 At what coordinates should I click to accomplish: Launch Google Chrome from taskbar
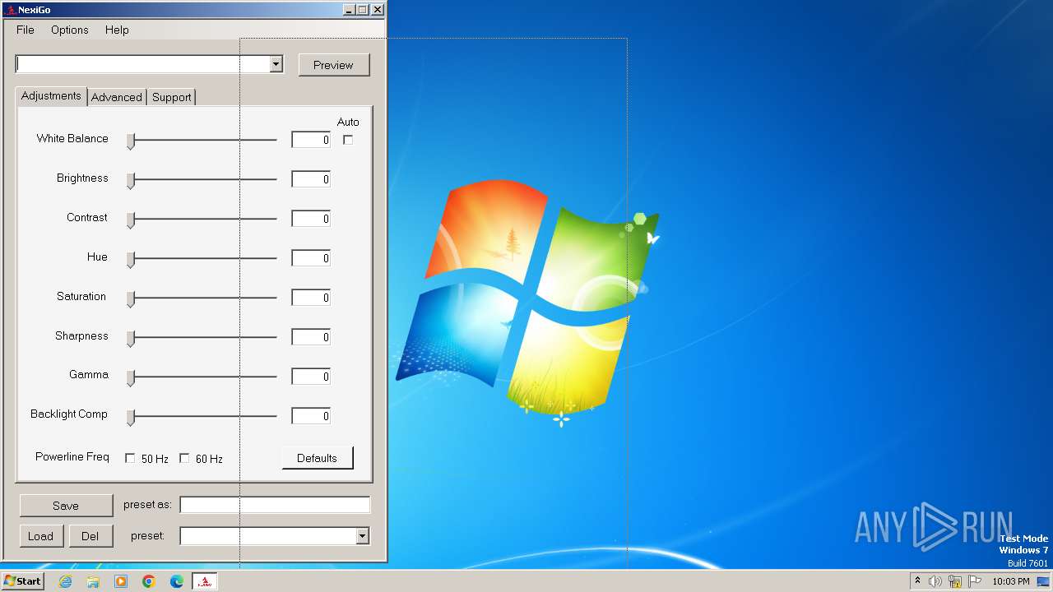click(149, 581)
